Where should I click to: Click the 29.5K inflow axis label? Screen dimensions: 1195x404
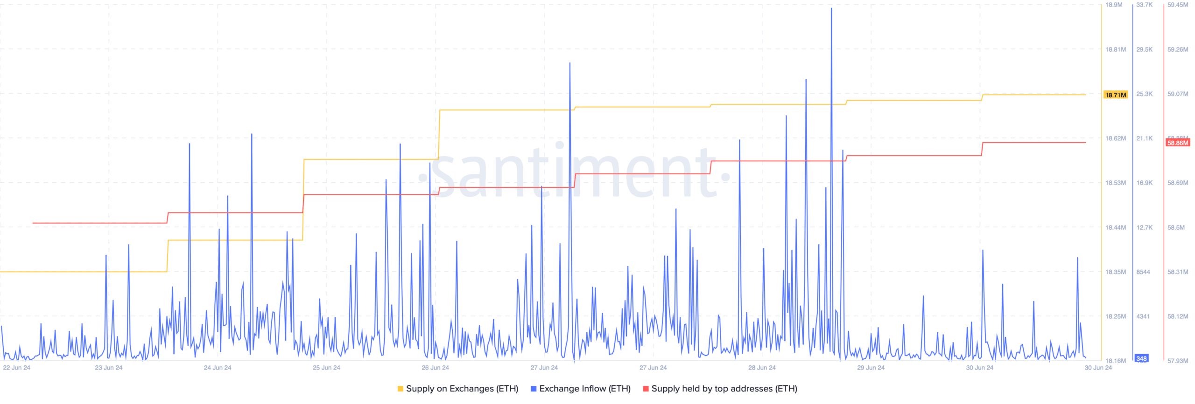1145,49
